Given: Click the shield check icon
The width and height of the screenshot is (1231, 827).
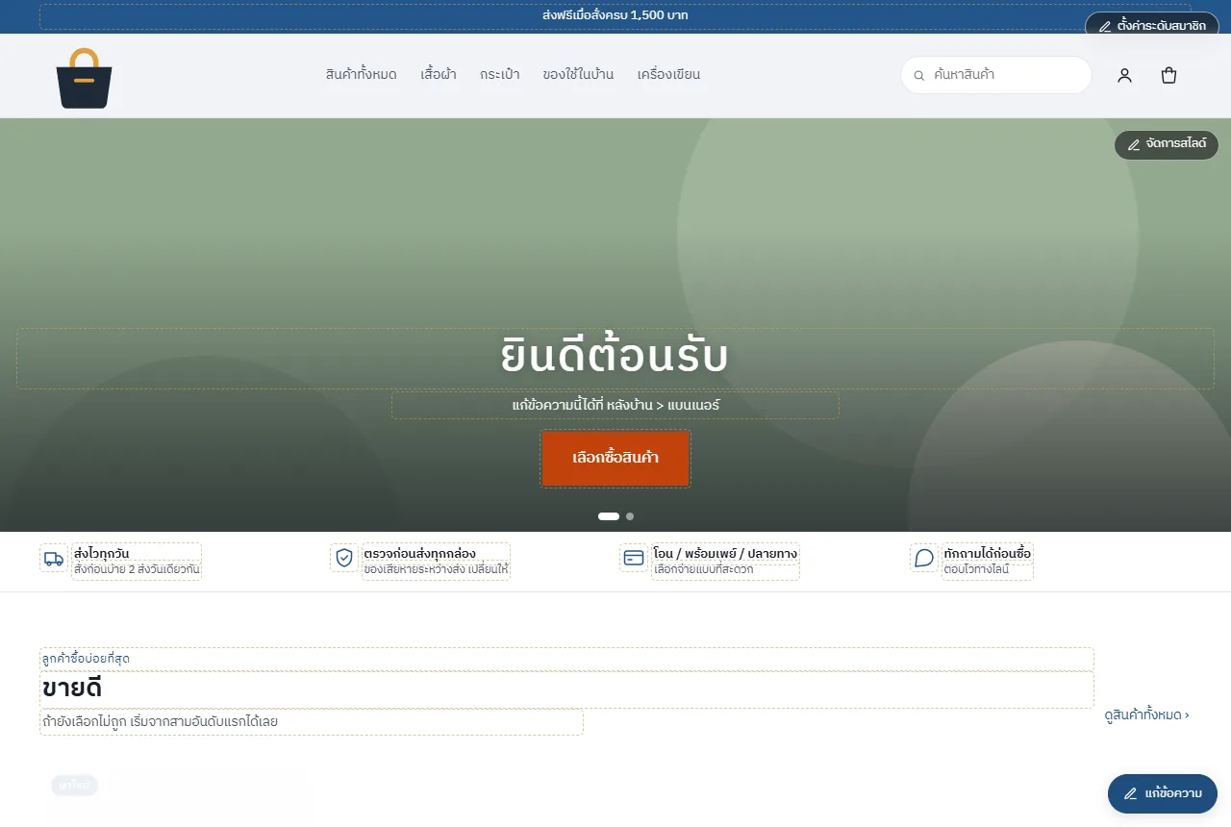Looking at the screenshot, I should (344, 558).
